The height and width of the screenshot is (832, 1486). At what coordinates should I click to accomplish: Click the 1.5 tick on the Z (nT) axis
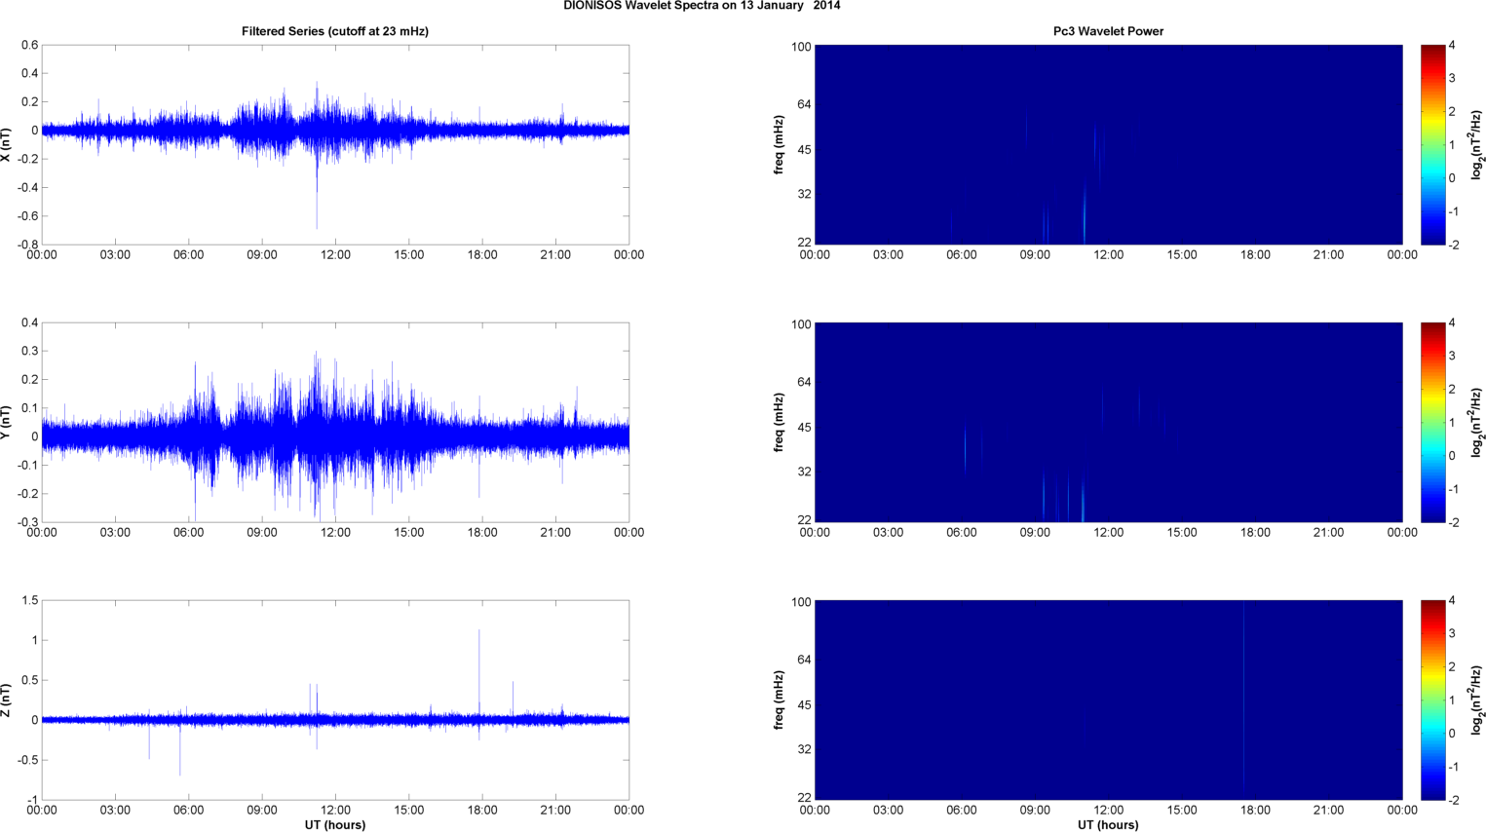(x=29, y=601)
